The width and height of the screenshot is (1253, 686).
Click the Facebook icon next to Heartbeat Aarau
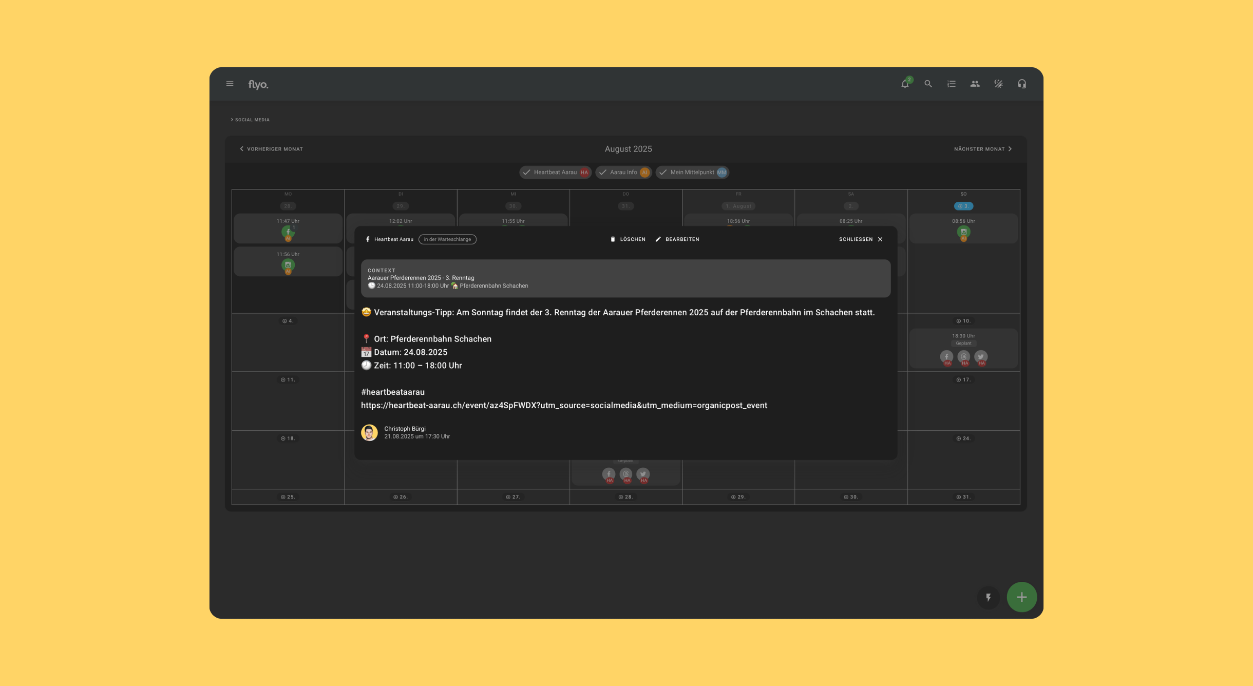tap(368, 239)
